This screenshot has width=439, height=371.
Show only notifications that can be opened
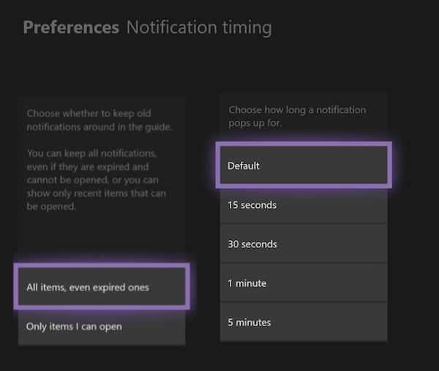pyautogui.click(x=102, y=326)
